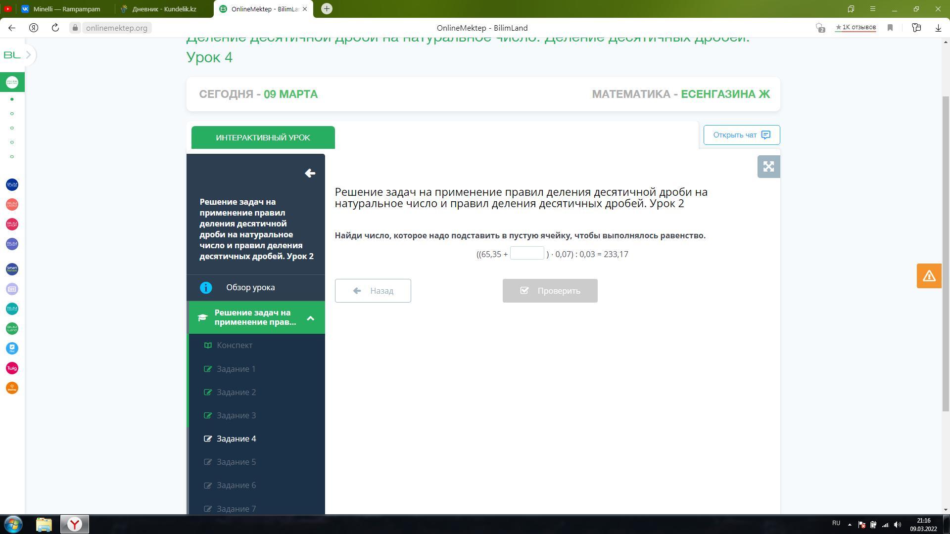Click browser bookmark icon in toolbar

[x=890, y=28]
